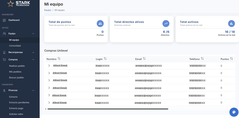Open Comunidad in the sidebar
The height and width of the screenshot is (118, 239).
pyautogui.click(x=15, y=46)
